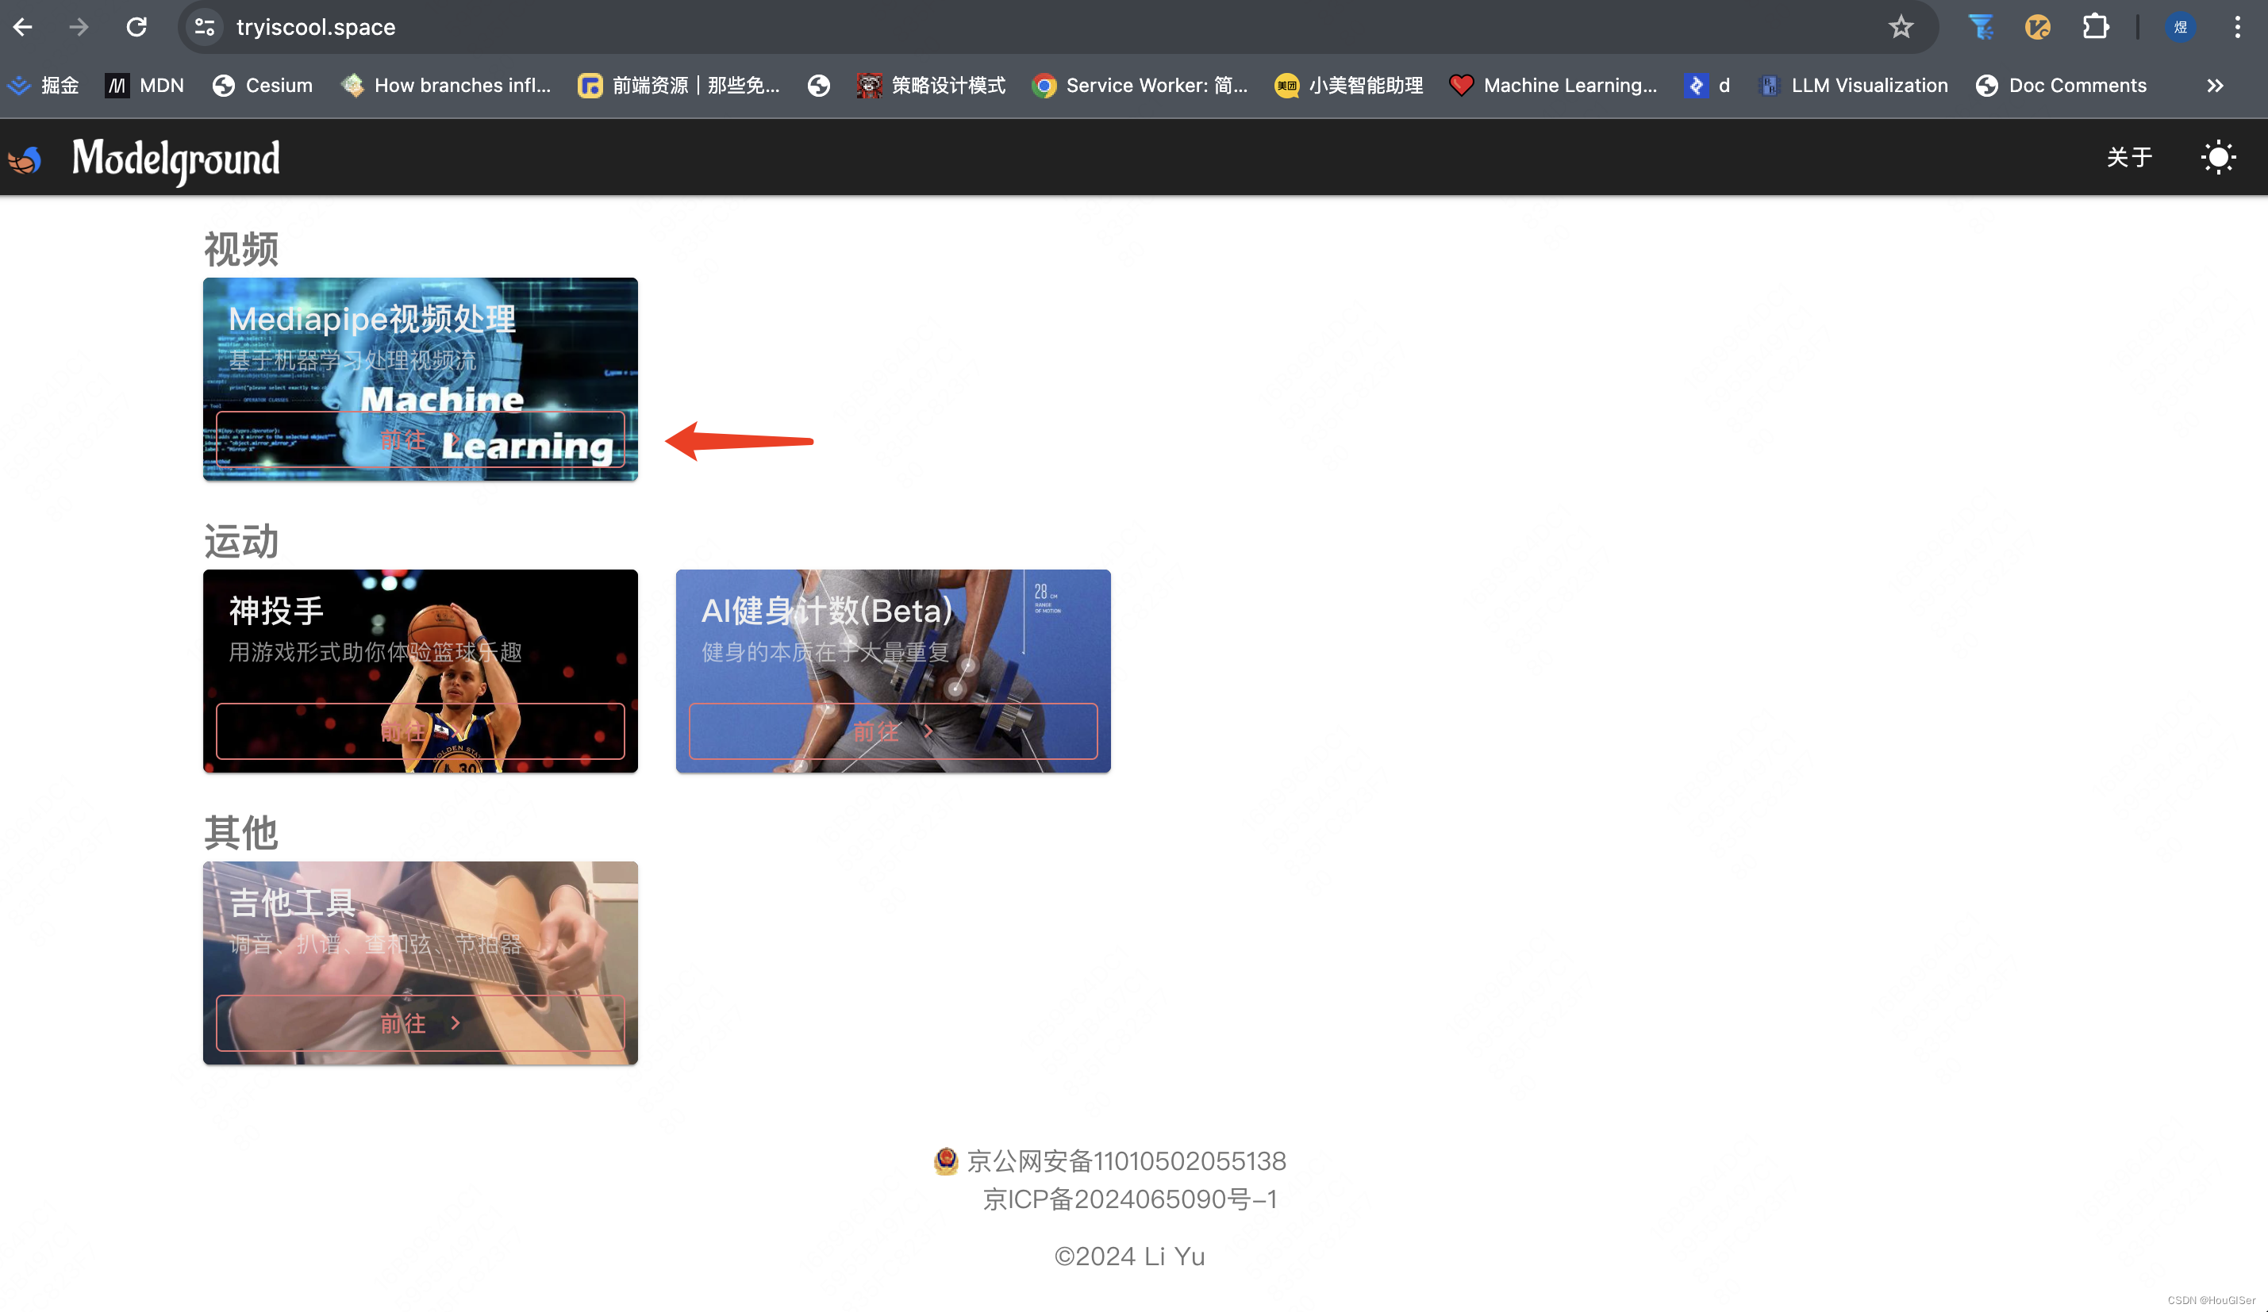This screenshot has width=2268, height=1312.
Task: Toggle light/dark theme sun icon
Action: [2219, 158]
